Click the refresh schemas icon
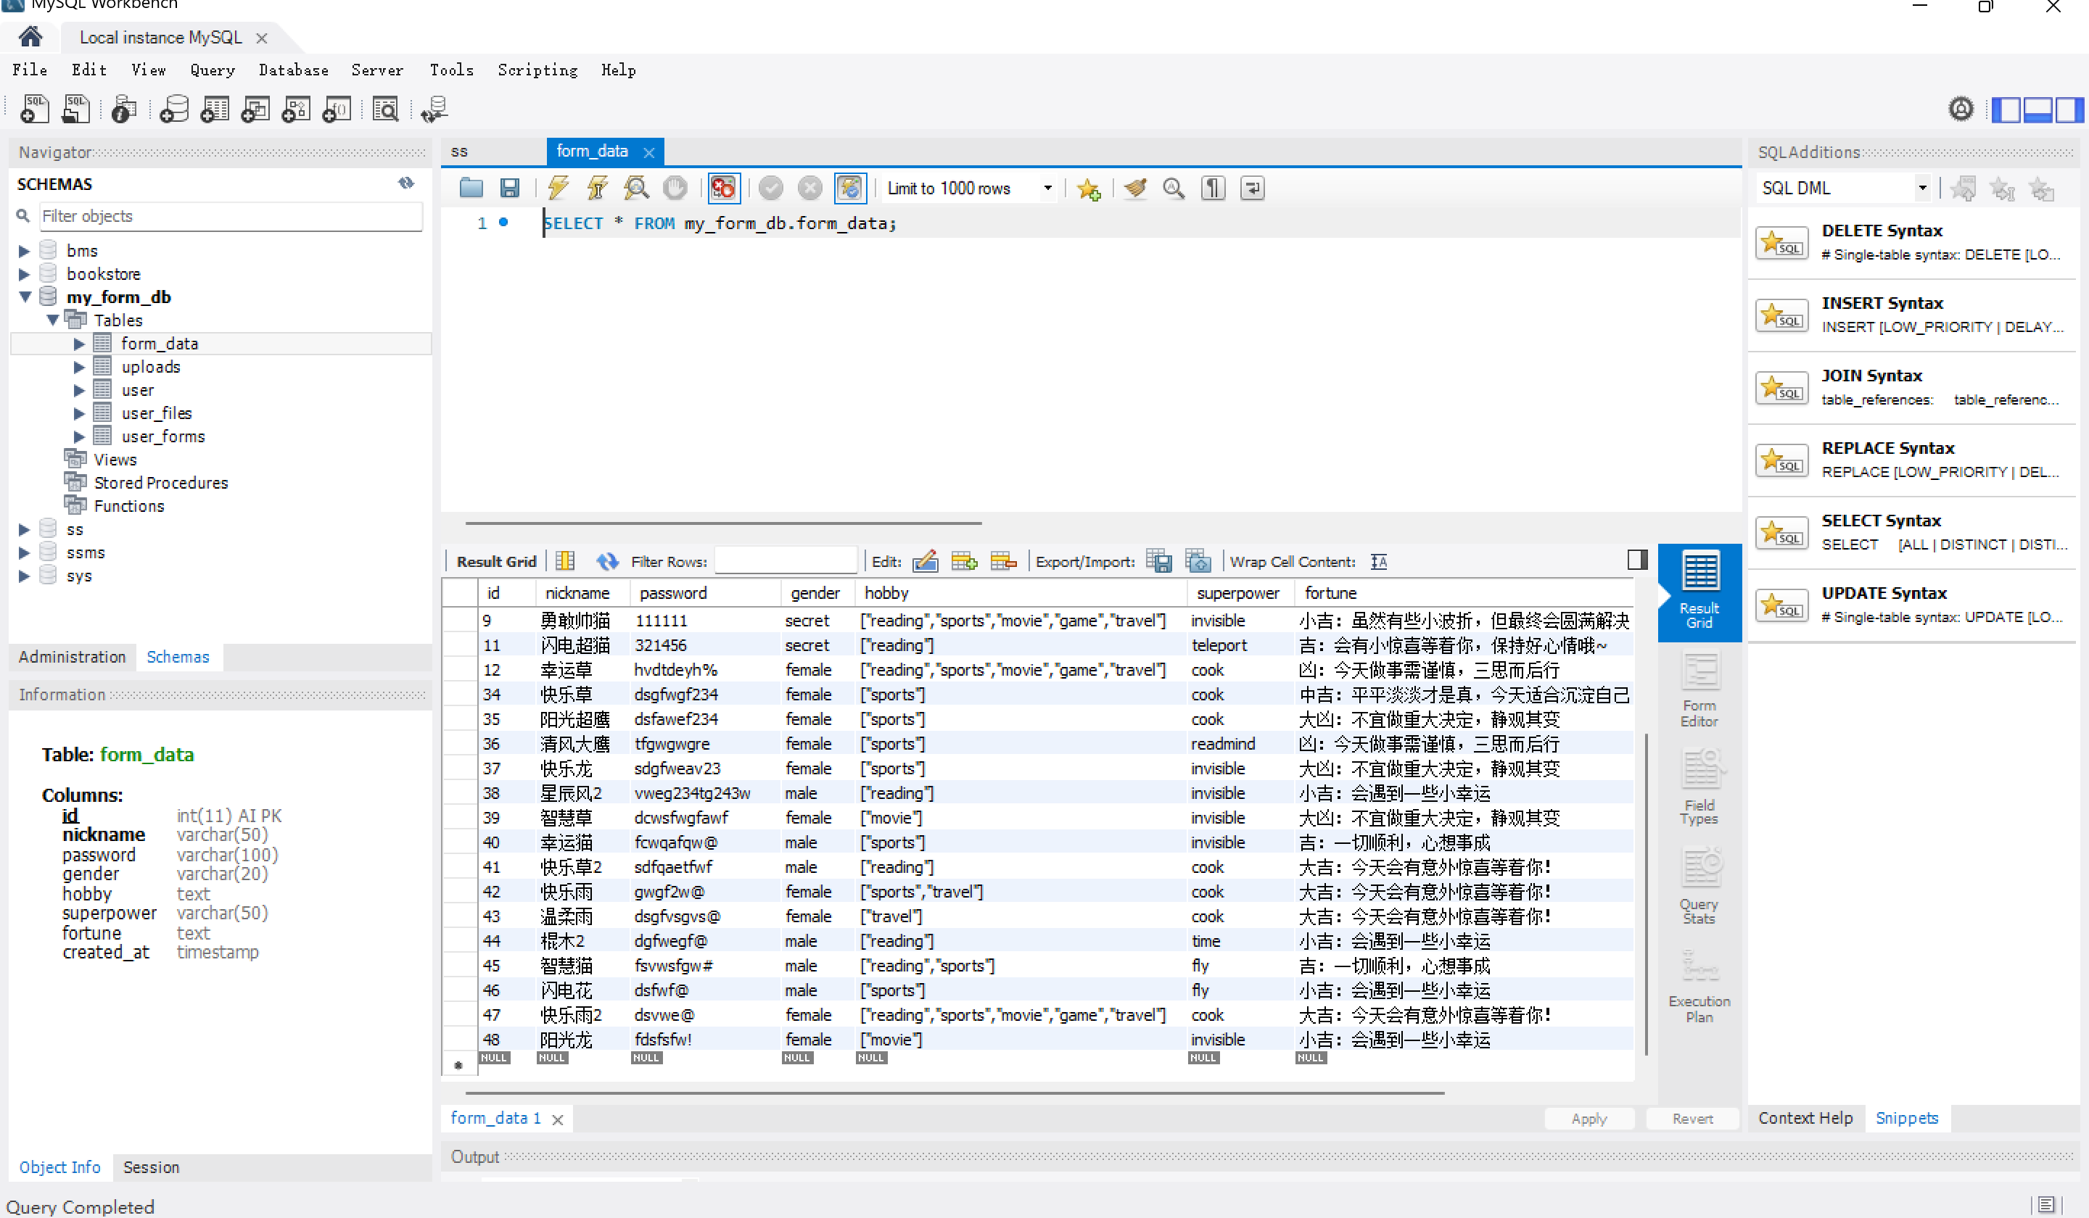2089x1218 pixels. click(x=405, y=183)
